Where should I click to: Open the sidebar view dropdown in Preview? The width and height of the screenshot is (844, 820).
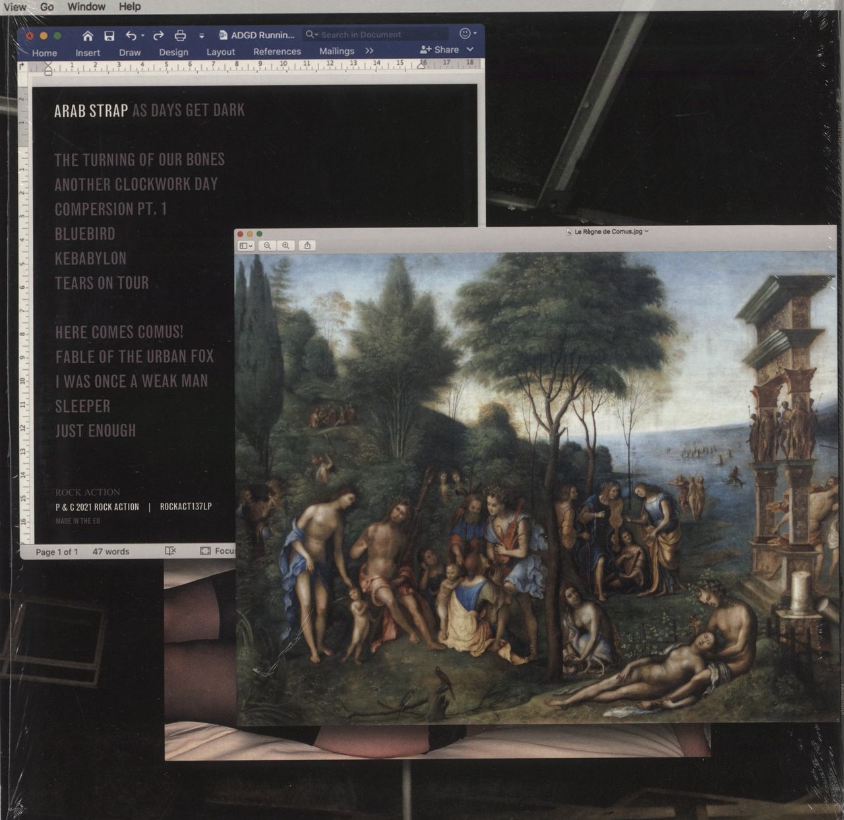click(x=246, y=246)
